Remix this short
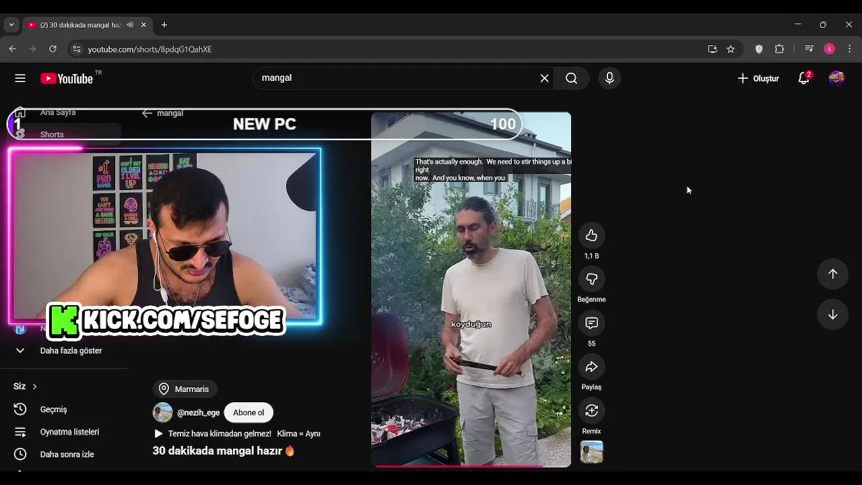 [591, 410]
